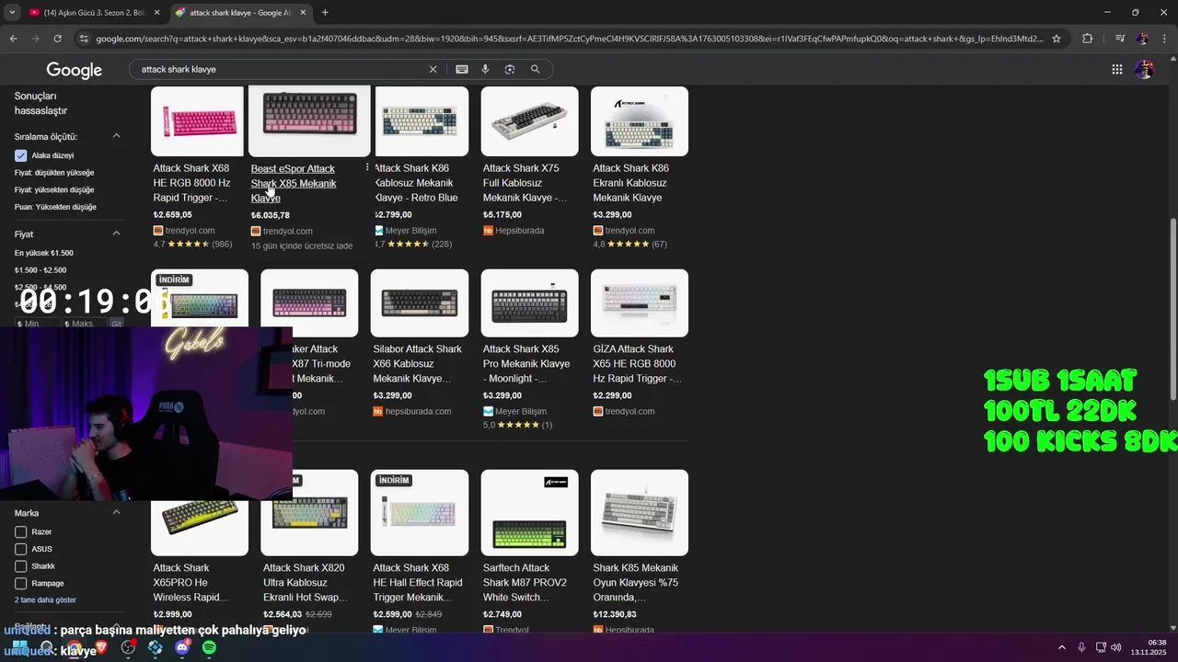Filter price En yüksek ₺1.500
Image resolution: width=1178 pixels, height=662 pixels.
(x=43, y=253)
